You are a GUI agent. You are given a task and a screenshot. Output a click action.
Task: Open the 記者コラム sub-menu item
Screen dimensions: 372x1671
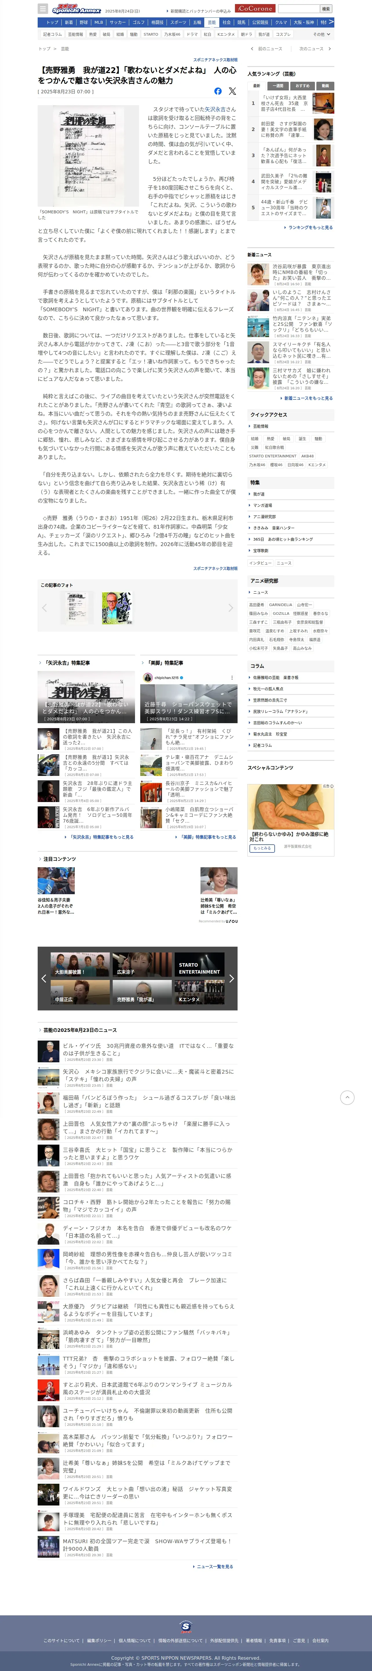point(52,34)
